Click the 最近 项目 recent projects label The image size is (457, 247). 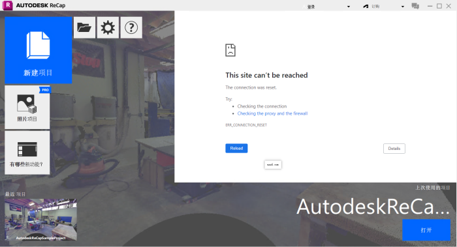(x=15, y=194)
